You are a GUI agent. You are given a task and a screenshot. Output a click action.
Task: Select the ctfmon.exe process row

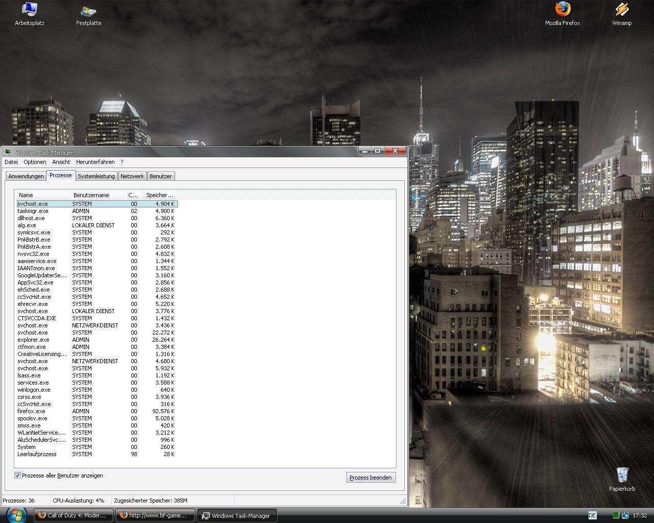[96, 347]
